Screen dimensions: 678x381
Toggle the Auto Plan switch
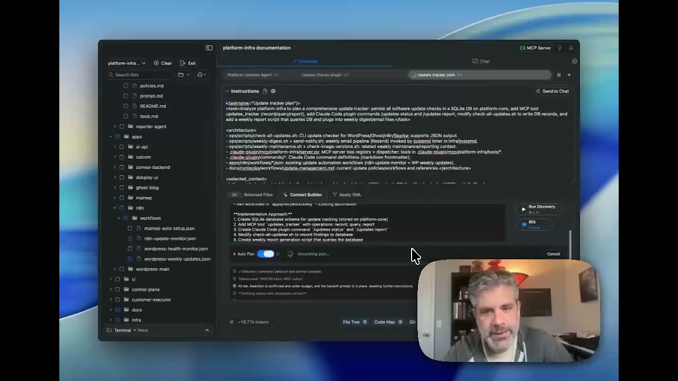[266, 254]
